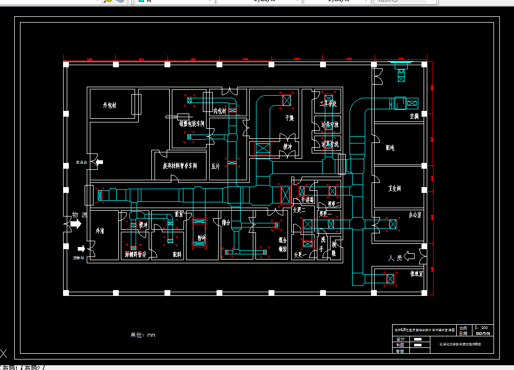Select the 压片 room label
This screenshot has width=514, height=370.
click(215, 167)
